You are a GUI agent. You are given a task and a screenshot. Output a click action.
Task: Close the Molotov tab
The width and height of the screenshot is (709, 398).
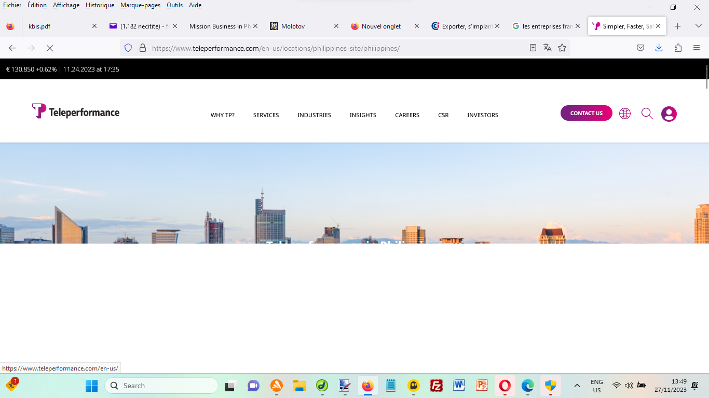tap(336, 26)
